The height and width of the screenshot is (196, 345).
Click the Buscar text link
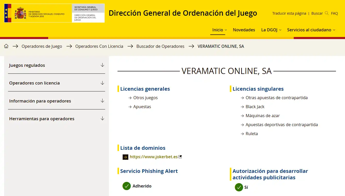317,13
